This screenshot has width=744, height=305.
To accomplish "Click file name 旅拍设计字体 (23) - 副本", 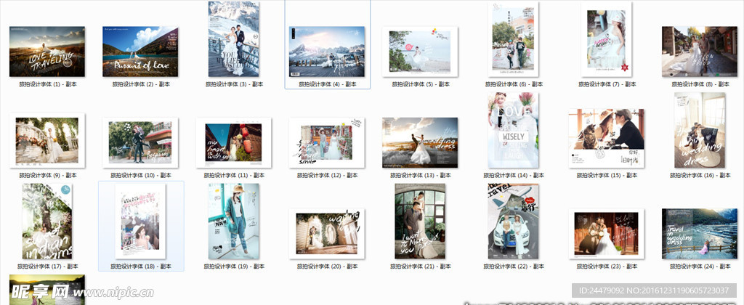I will point(607,267).
